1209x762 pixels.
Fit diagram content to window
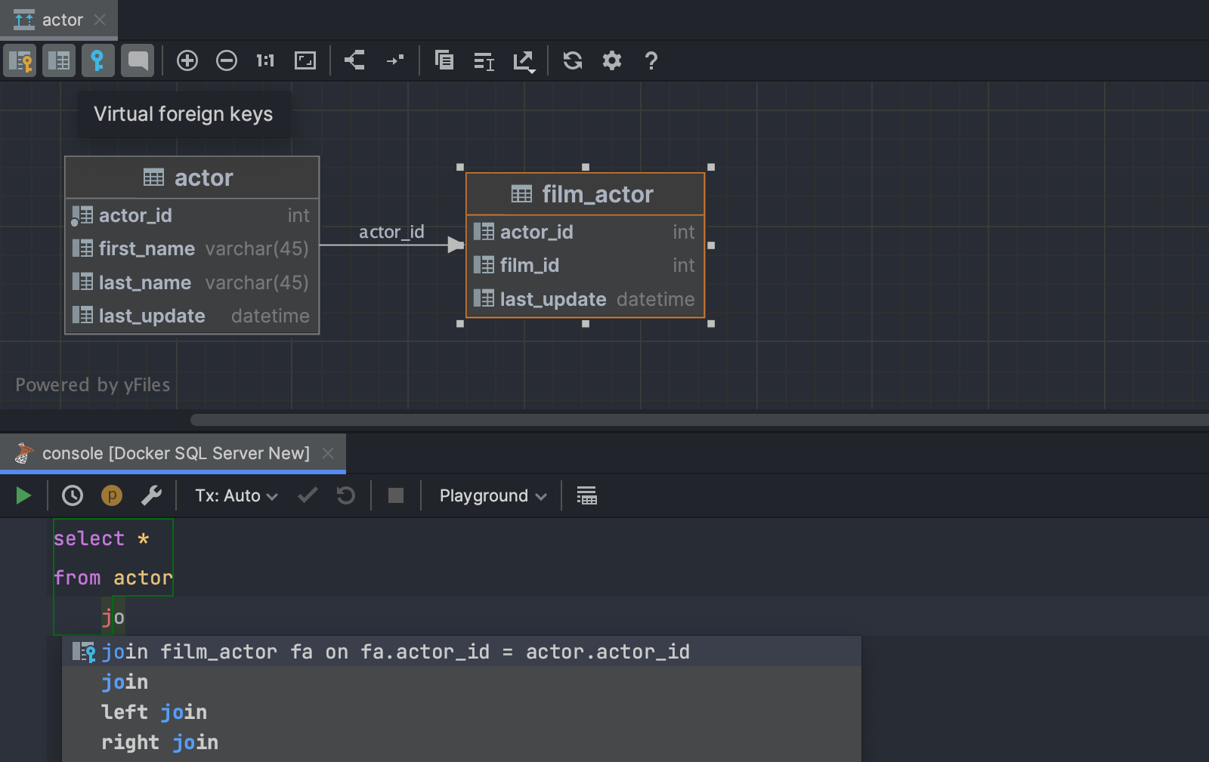click(x=305, y=60)
